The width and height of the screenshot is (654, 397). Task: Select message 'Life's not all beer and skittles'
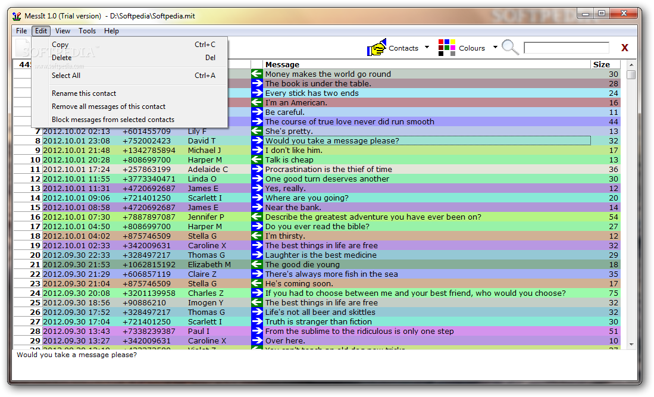coord(320,312)
